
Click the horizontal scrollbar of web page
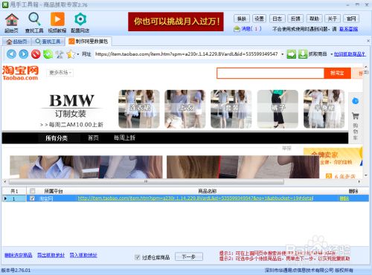click(x=147, y=181)
